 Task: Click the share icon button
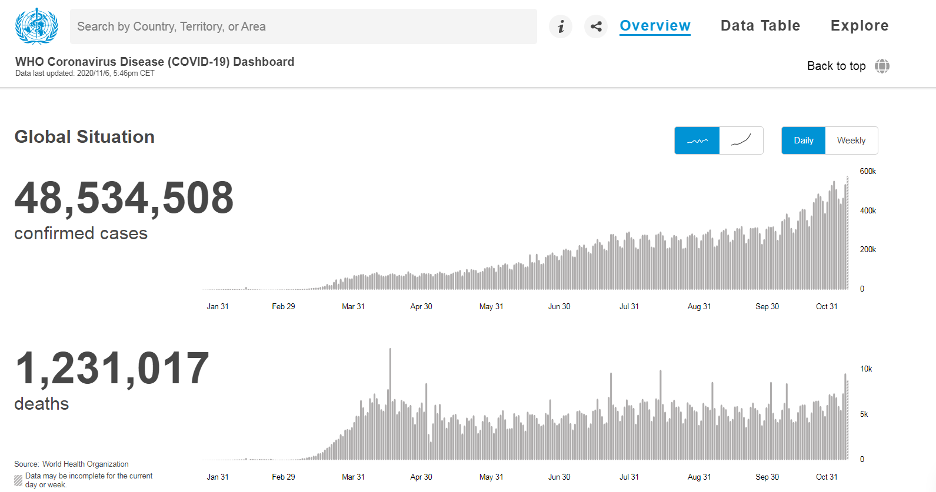pos(596,26)
